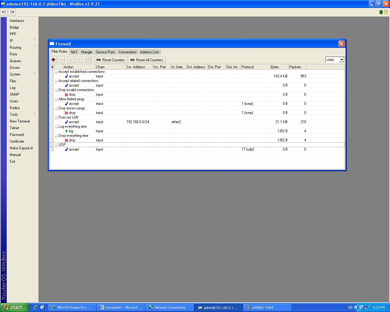
Task: Click the blue accept icon on the 192.168.0.0/24 rule
Action: click(66, 122)
